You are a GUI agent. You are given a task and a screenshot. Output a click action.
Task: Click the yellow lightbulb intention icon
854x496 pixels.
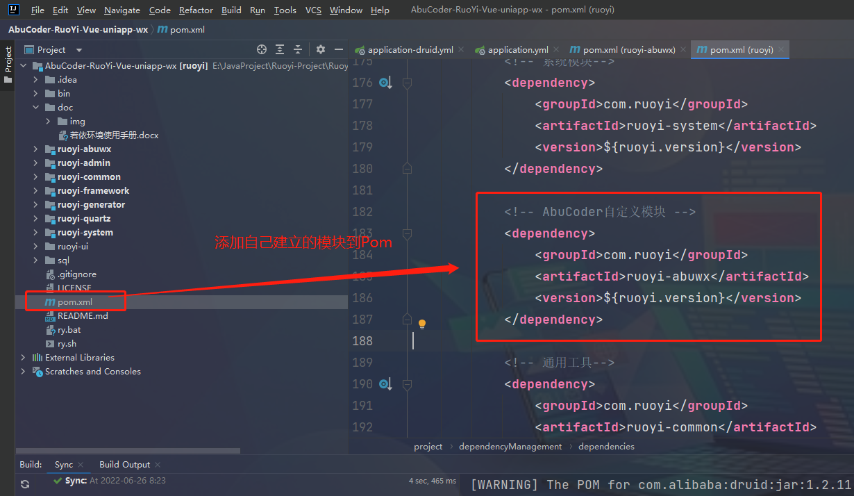tap(421, 324)
